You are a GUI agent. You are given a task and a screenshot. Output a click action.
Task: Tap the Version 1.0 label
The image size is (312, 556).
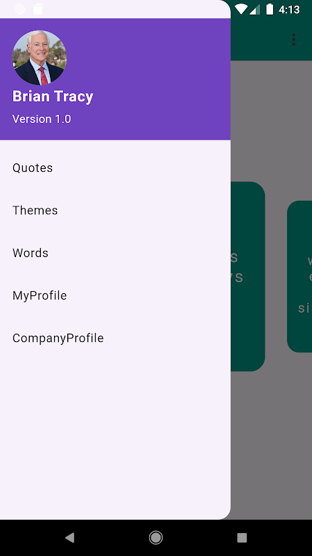42,119
